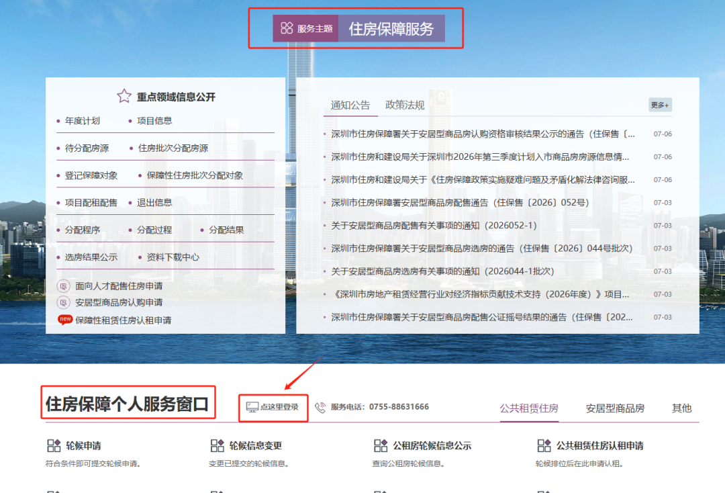
Task: Open notice about 配售公证摇号结果的通告
Action: [482, 317]
